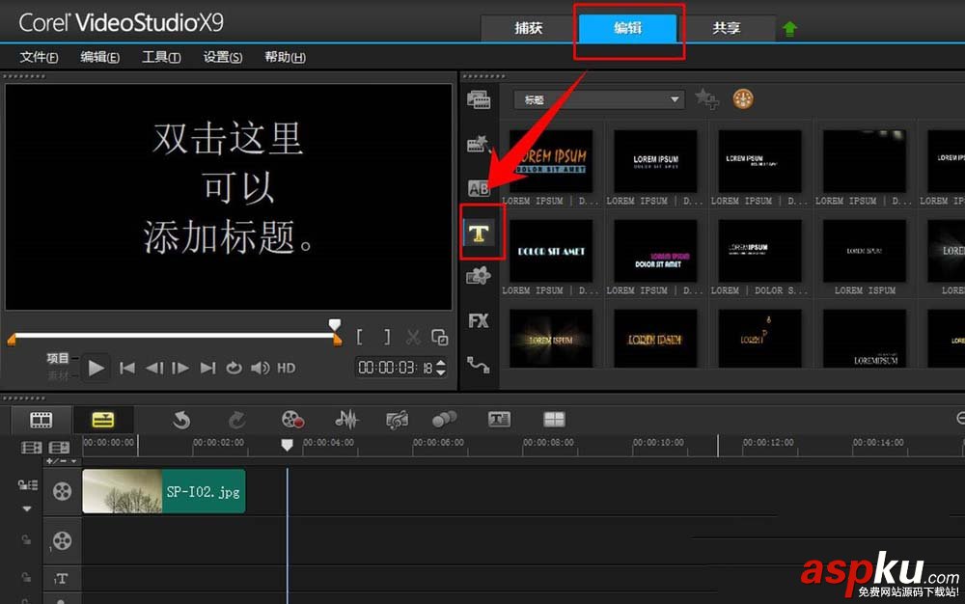
Task: Split the clip with the scissors icon
Action: 413,337
